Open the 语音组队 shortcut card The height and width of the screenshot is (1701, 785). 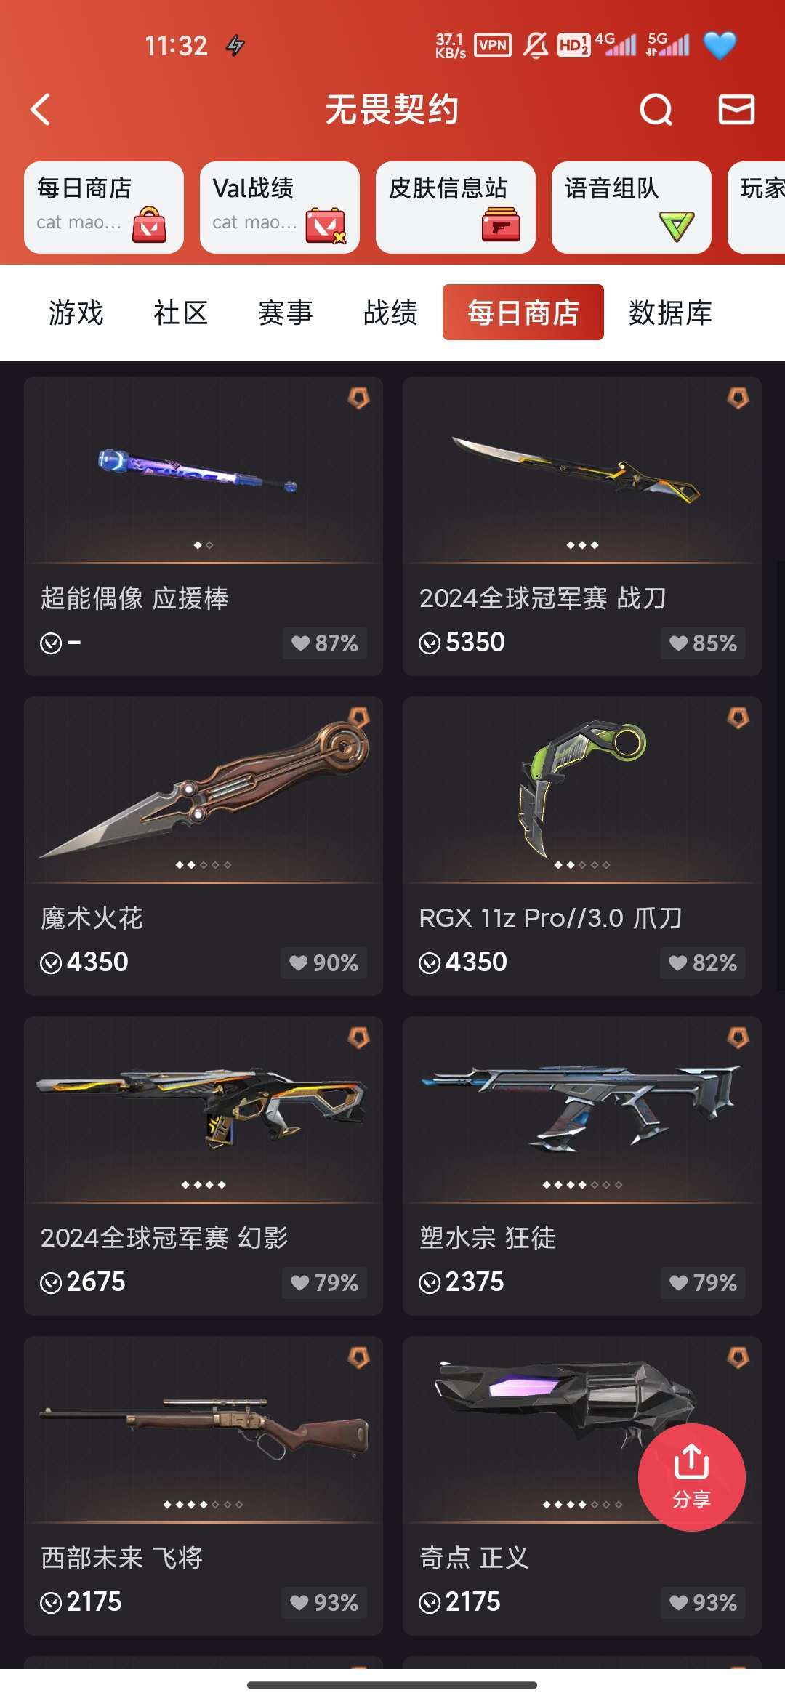(x=632, y=207)
